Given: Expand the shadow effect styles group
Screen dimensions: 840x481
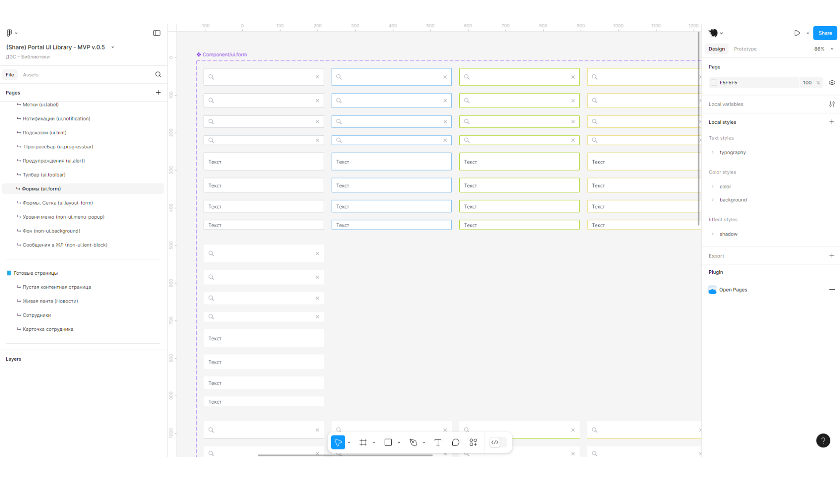Looking at the screenshot, I should click(x=713, y=234).
